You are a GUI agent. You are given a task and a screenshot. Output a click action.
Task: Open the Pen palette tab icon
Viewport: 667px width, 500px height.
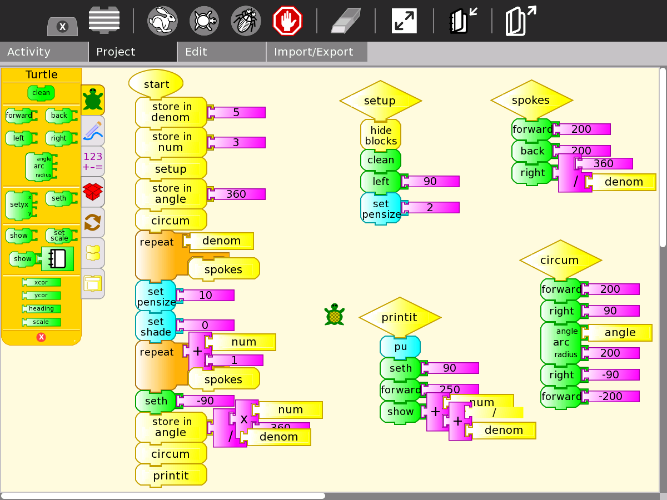93,131
